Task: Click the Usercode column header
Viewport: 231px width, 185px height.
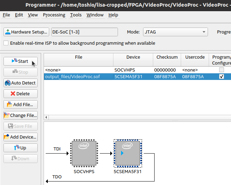Action: pos(195,60)
